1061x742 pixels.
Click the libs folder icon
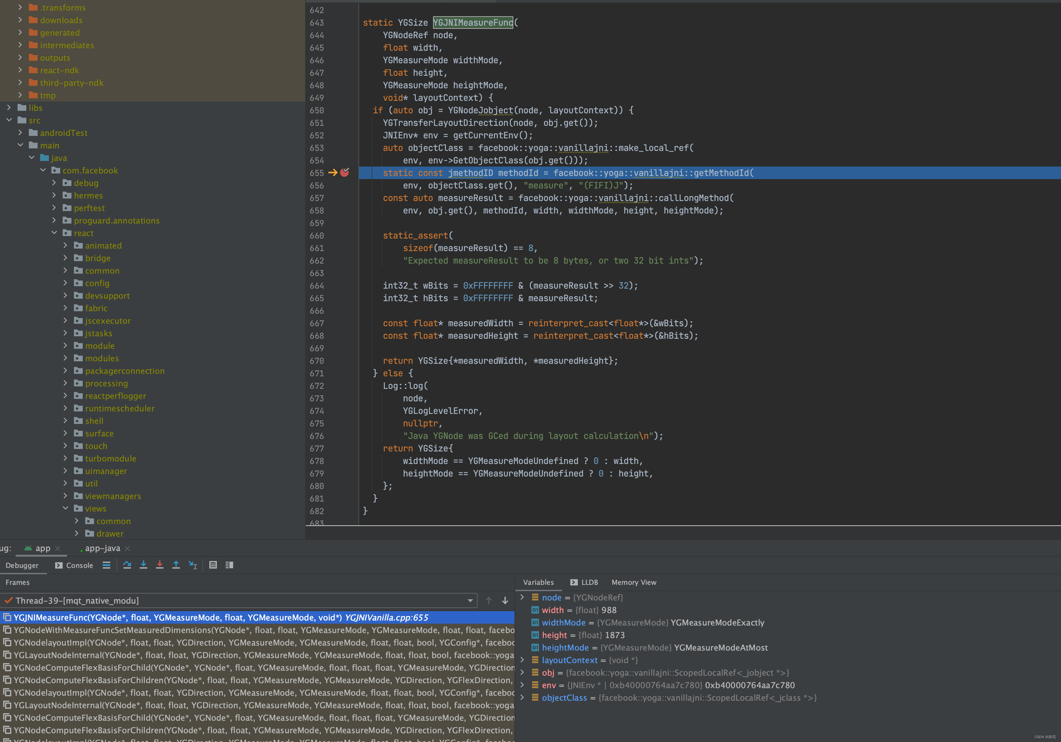click(22, 108)
